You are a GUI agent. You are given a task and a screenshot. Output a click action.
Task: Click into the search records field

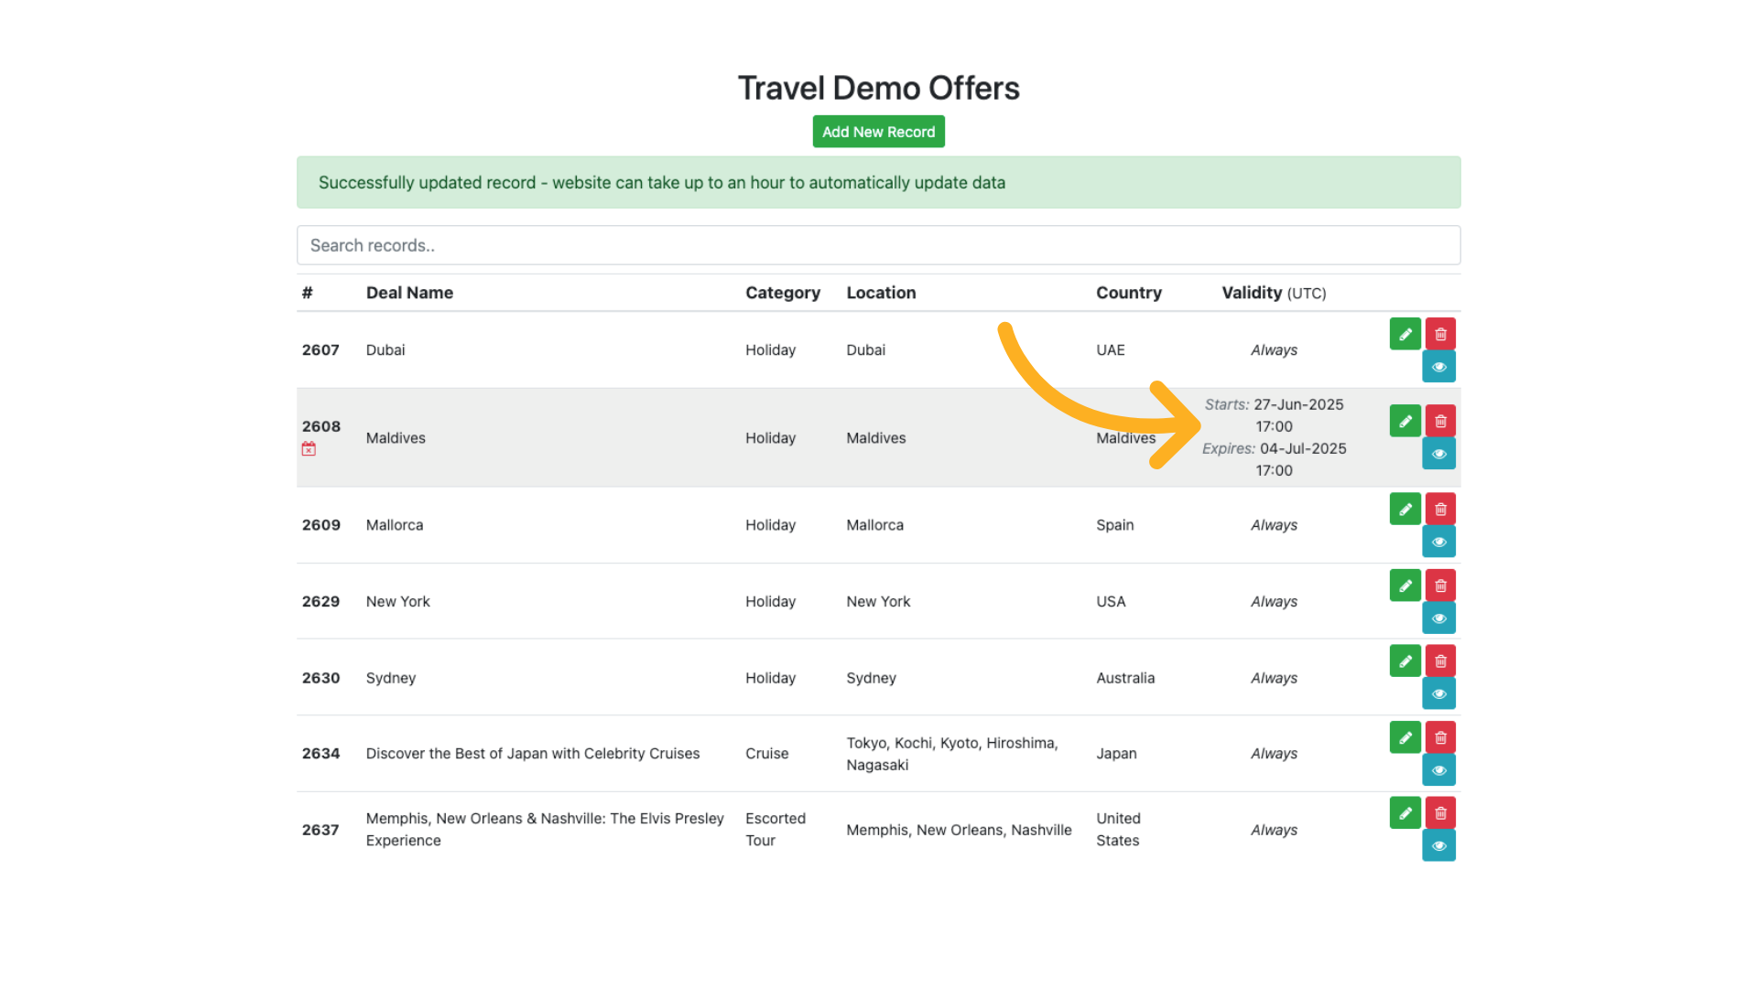pos(878,245)
